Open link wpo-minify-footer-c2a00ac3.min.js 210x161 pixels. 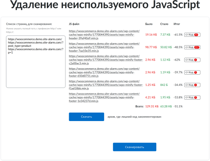(x=106, y=60)
